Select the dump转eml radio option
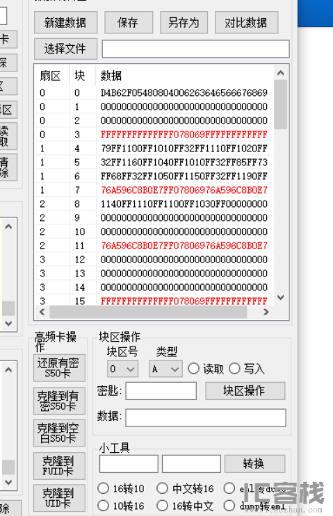Viewport: 333px width, 516px height. point(229,506)
